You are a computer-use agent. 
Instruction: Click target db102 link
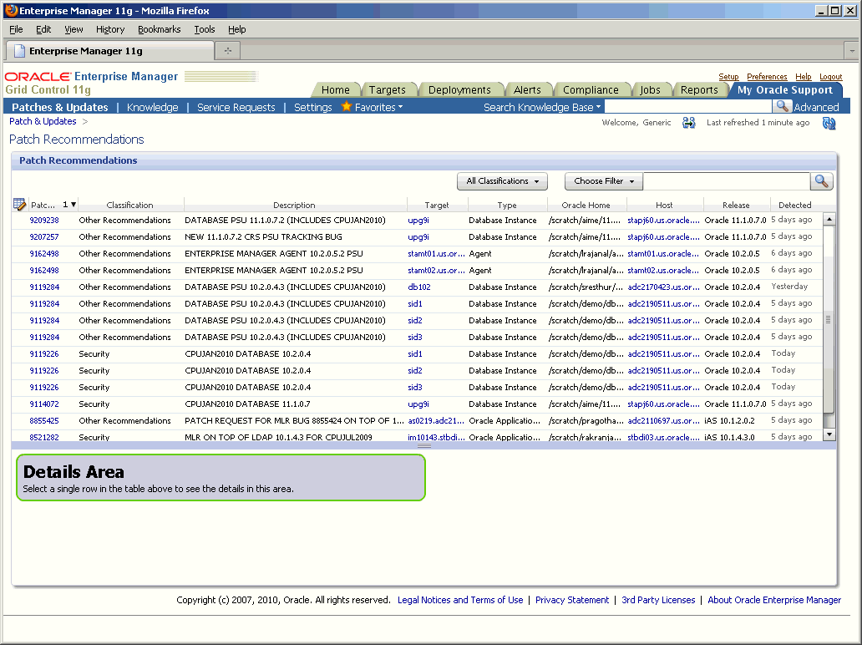point(419,287)
